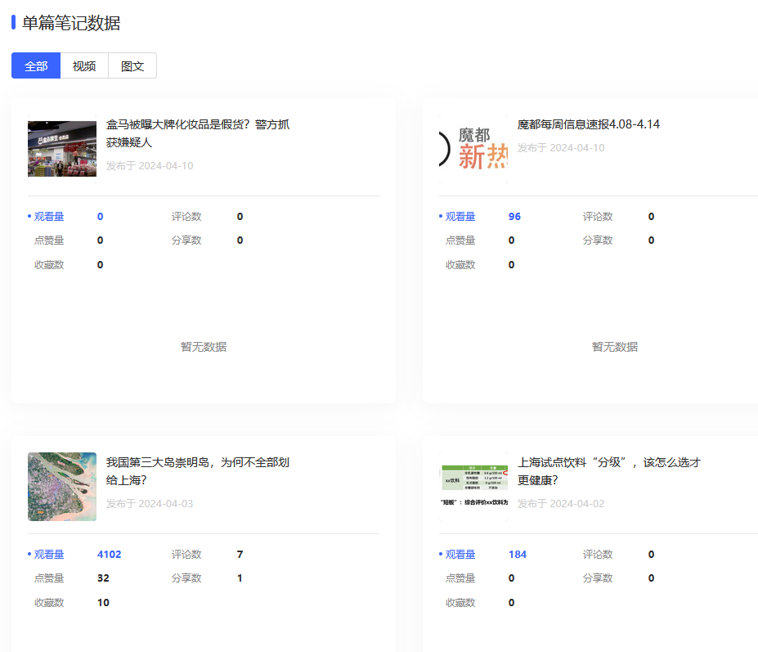Open the 崇明岛 satellite map thumbnail
Image resolution: width=758 pixels, height=652 pixels.
(x=62, y=487)
